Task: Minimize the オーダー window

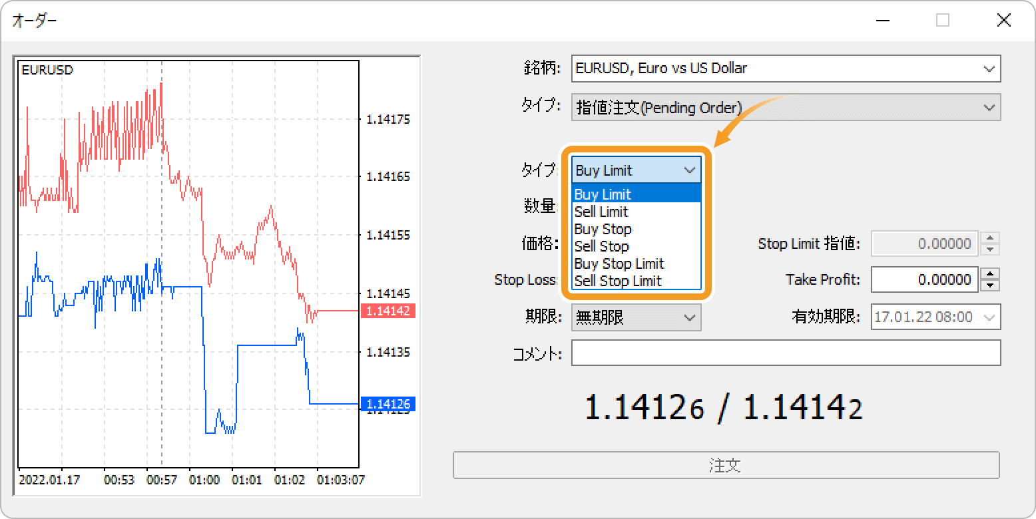Action: (883, 21)
